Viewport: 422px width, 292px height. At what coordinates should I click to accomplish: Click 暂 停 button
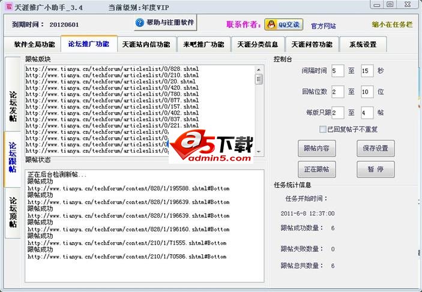click(375, 170)
